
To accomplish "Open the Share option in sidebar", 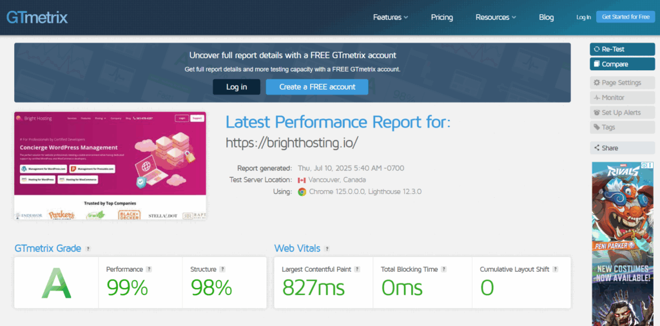I will point(622,148).
